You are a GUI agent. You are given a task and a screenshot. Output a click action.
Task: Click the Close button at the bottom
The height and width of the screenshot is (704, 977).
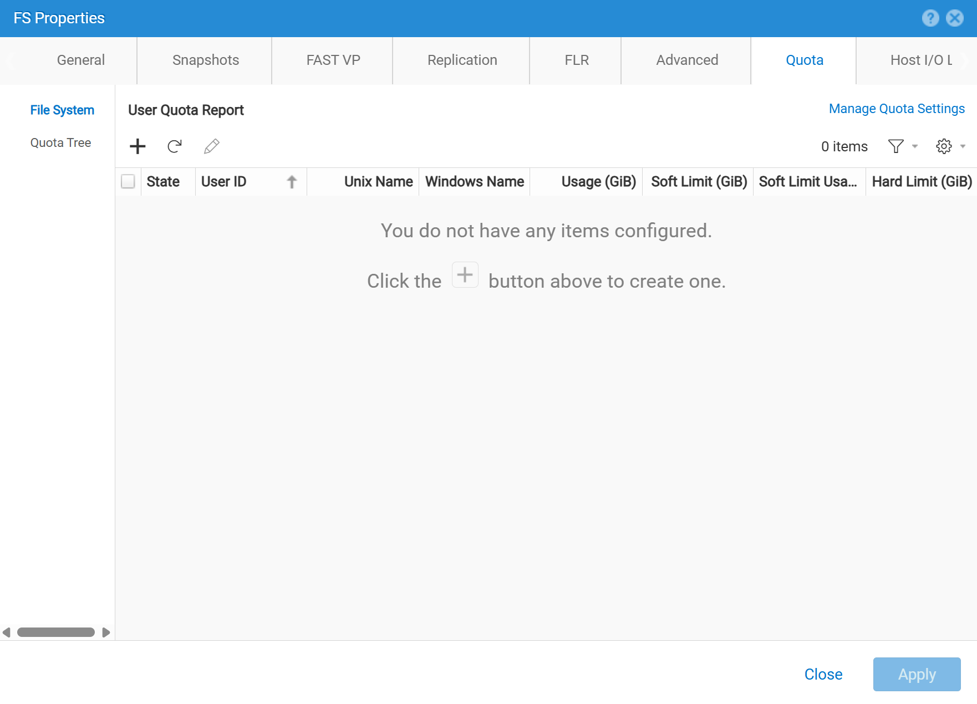pos(823,674)
